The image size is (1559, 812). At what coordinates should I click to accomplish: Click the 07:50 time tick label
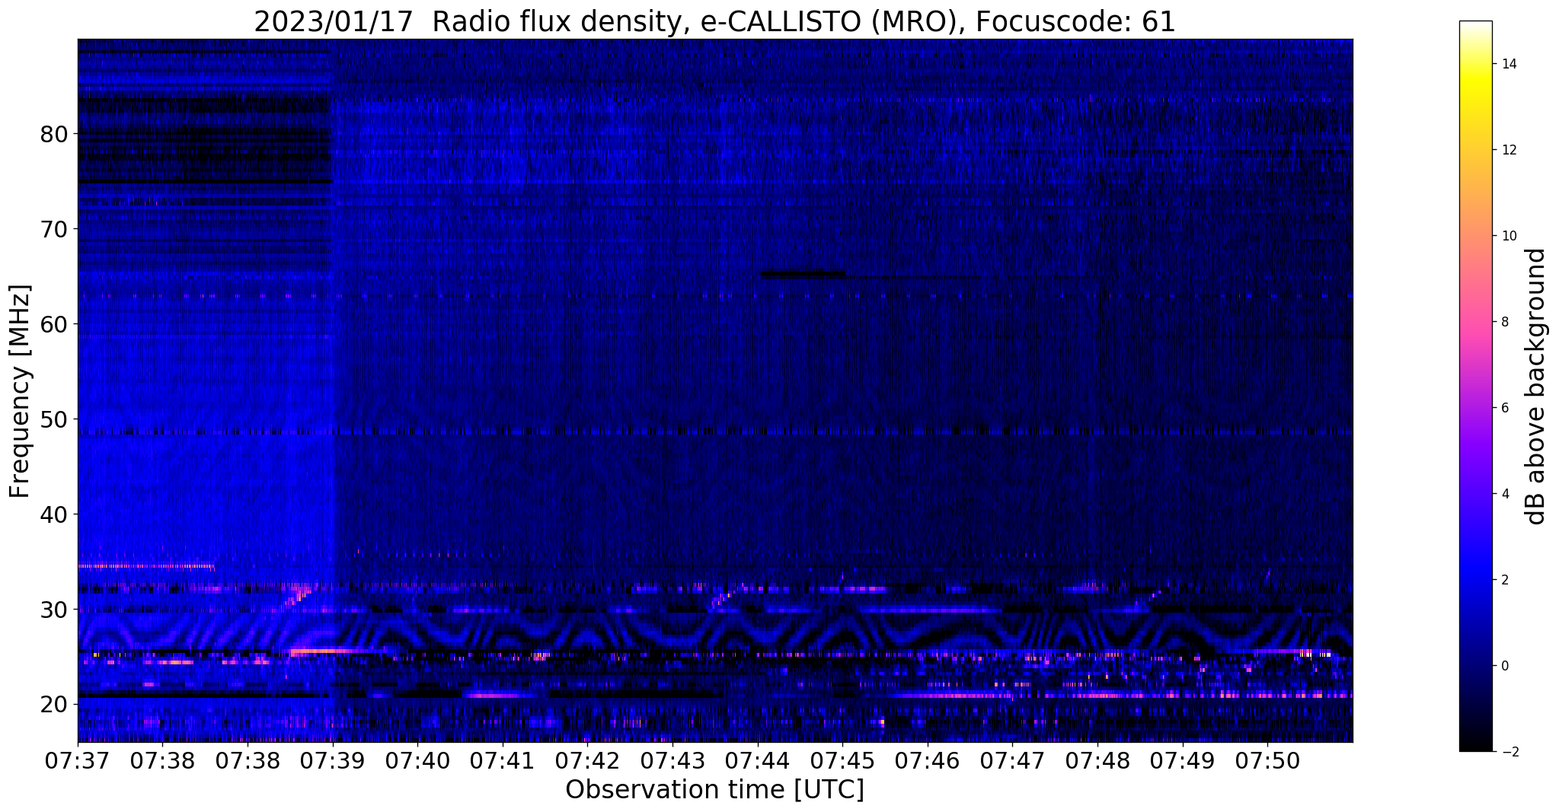point(1268,760)
